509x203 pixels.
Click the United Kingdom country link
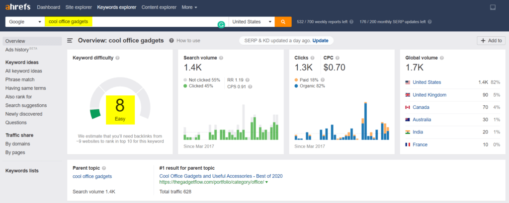[x=429, y=95]
